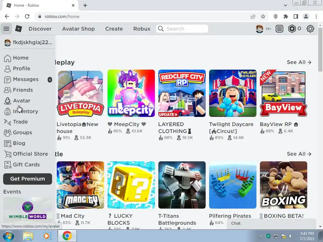
Task: Open Chrome profile avatar icon
Action: [x=306, y=16]
